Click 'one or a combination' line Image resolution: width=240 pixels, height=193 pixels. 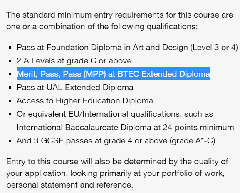(x=102, y=27)
